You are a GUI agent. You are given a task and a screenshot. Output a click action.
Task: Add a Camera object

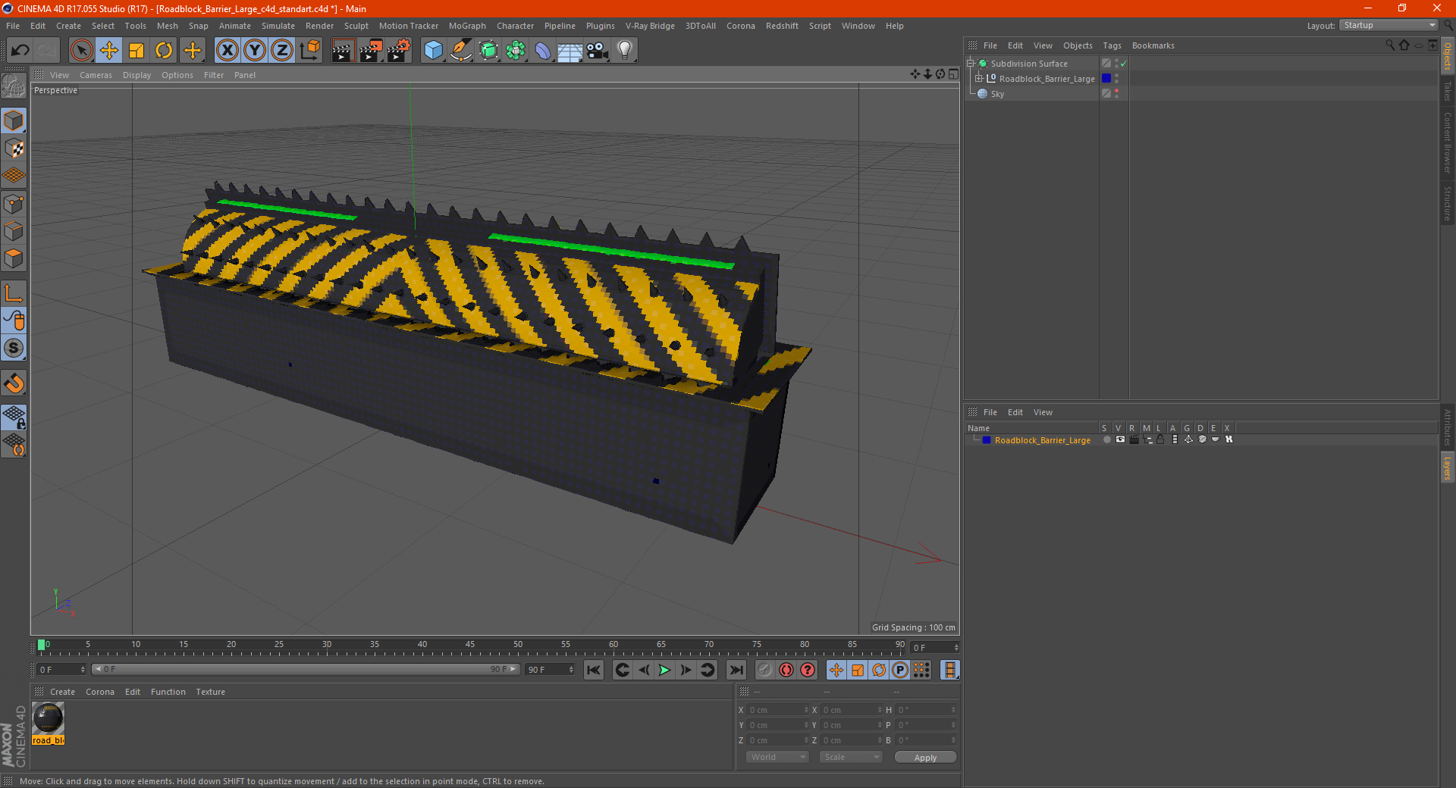[x=598, y=51]
